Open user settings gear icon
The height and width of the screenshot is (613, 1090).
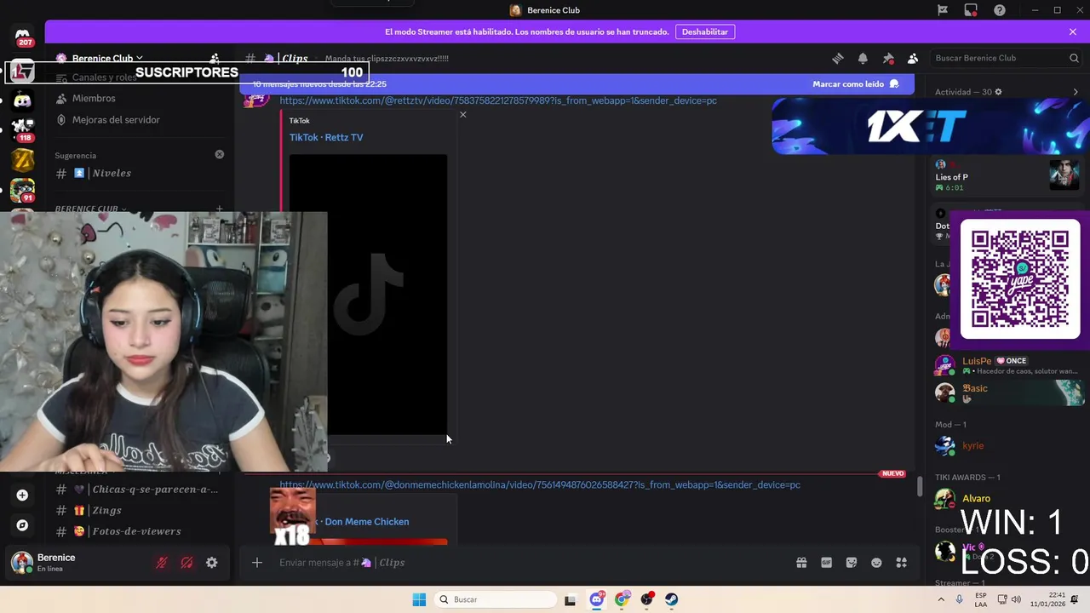(212, 563)
